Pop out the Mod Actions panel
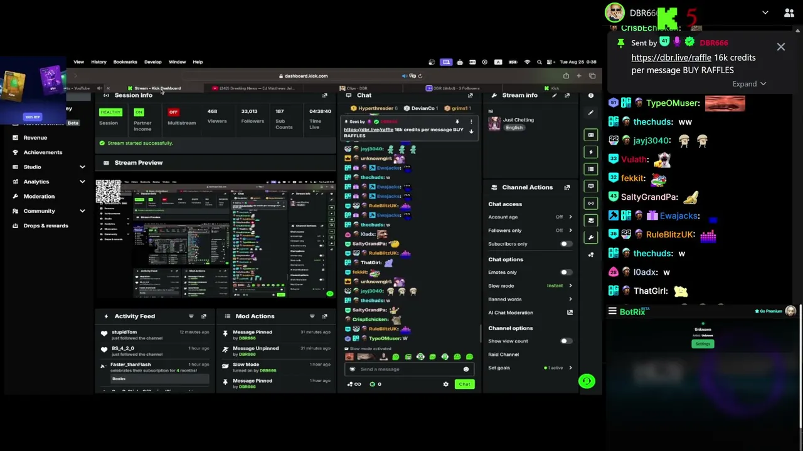Screen dimensions: 803x451 tap(324, 316)
